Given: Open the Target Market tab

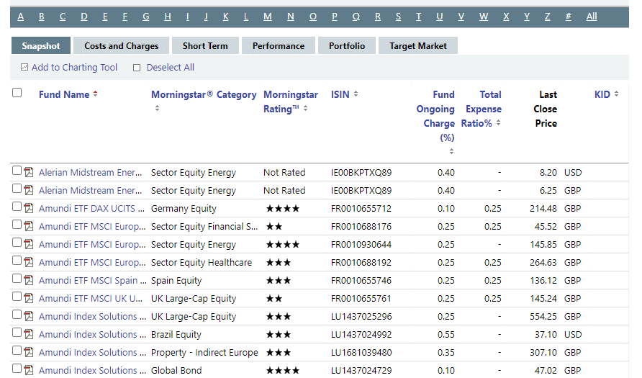Looking at the screenshot, I should tap(418, 45).
